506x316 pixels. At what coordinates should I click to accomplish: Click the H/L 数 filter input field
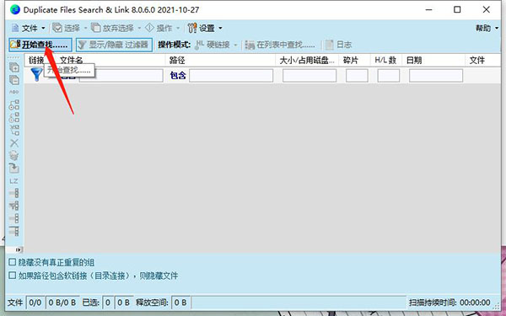tap(389, 76)
